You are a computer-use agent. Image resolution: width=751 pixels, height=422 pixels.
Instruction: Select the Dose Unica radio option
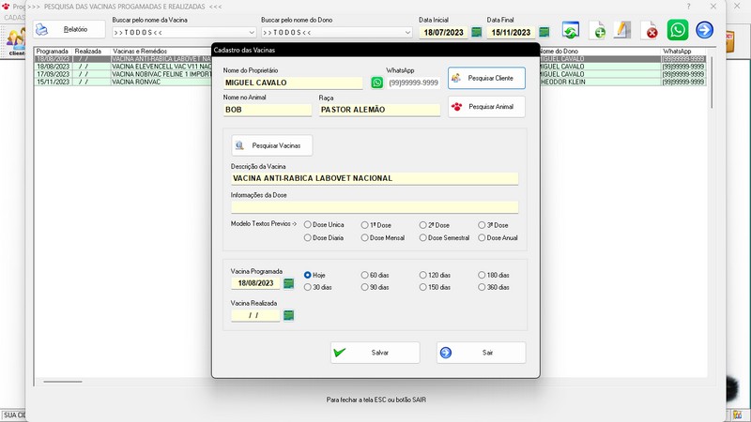click(x=308, y=225)
